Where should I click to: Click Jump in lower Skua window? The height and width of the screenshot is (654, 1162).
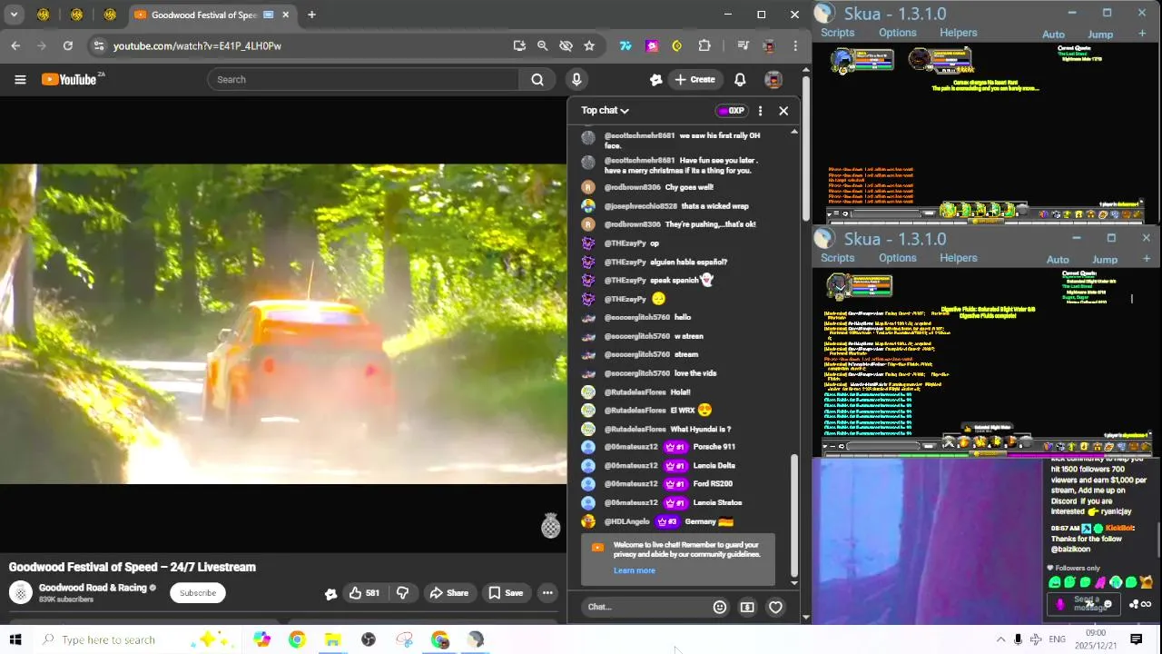[1105, 260]
